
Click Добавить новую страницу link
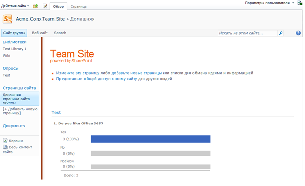20,111
